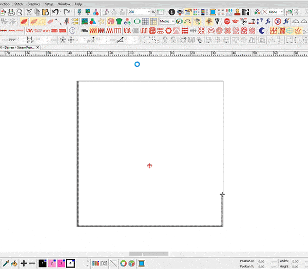This screenshot has width=308, height=269.
Task: Click the color palette scroll stepper
Action: tap(88, 263)
